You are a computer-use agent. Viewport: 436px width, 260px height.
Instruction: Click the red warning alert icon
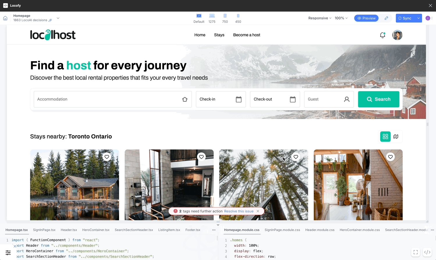coord(176,211)
